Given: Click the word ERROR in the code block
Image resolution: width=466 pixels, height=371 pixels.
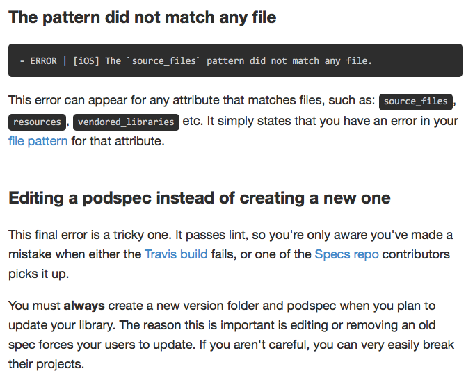Looking at the screenshot, I should click(43, 61).
